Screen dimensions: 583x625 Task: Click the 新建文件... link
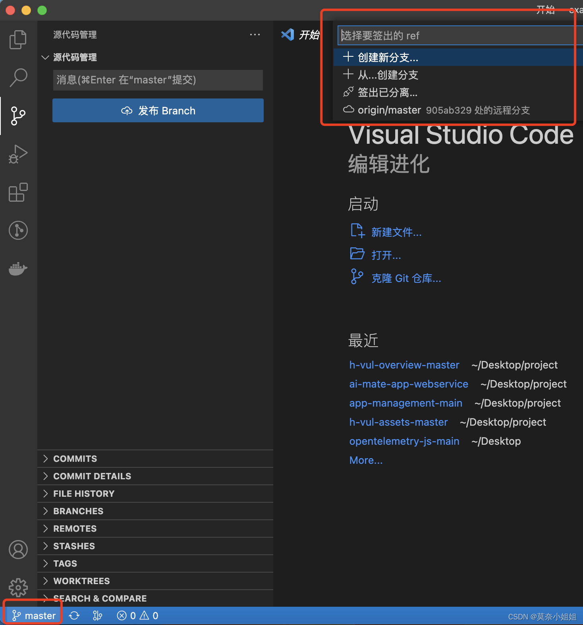click(396, 232)
